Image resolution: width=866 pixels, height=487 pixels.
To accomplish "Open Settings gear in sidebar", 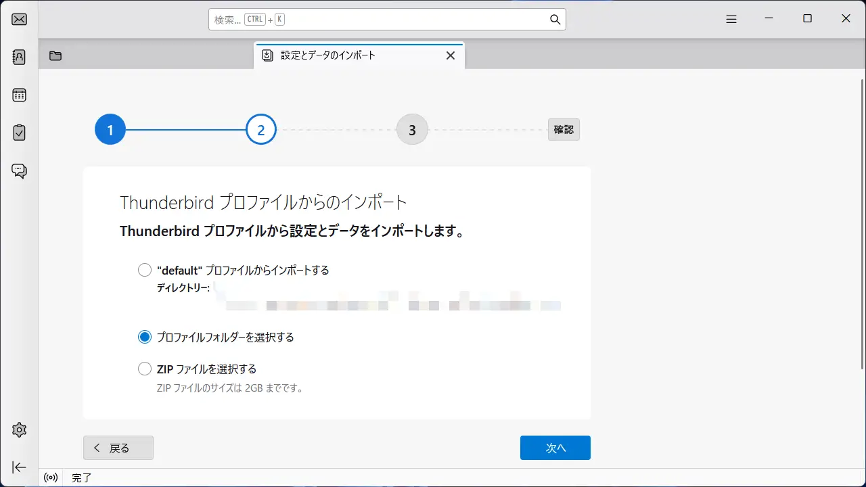I will (20, 430).
